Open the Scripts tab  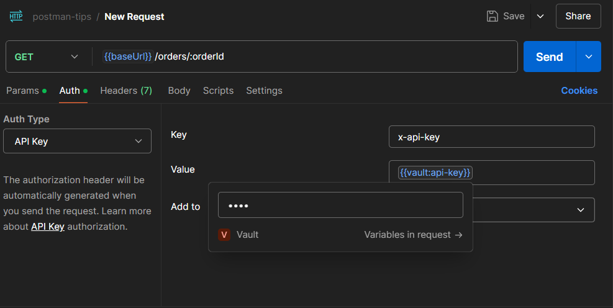218,91
